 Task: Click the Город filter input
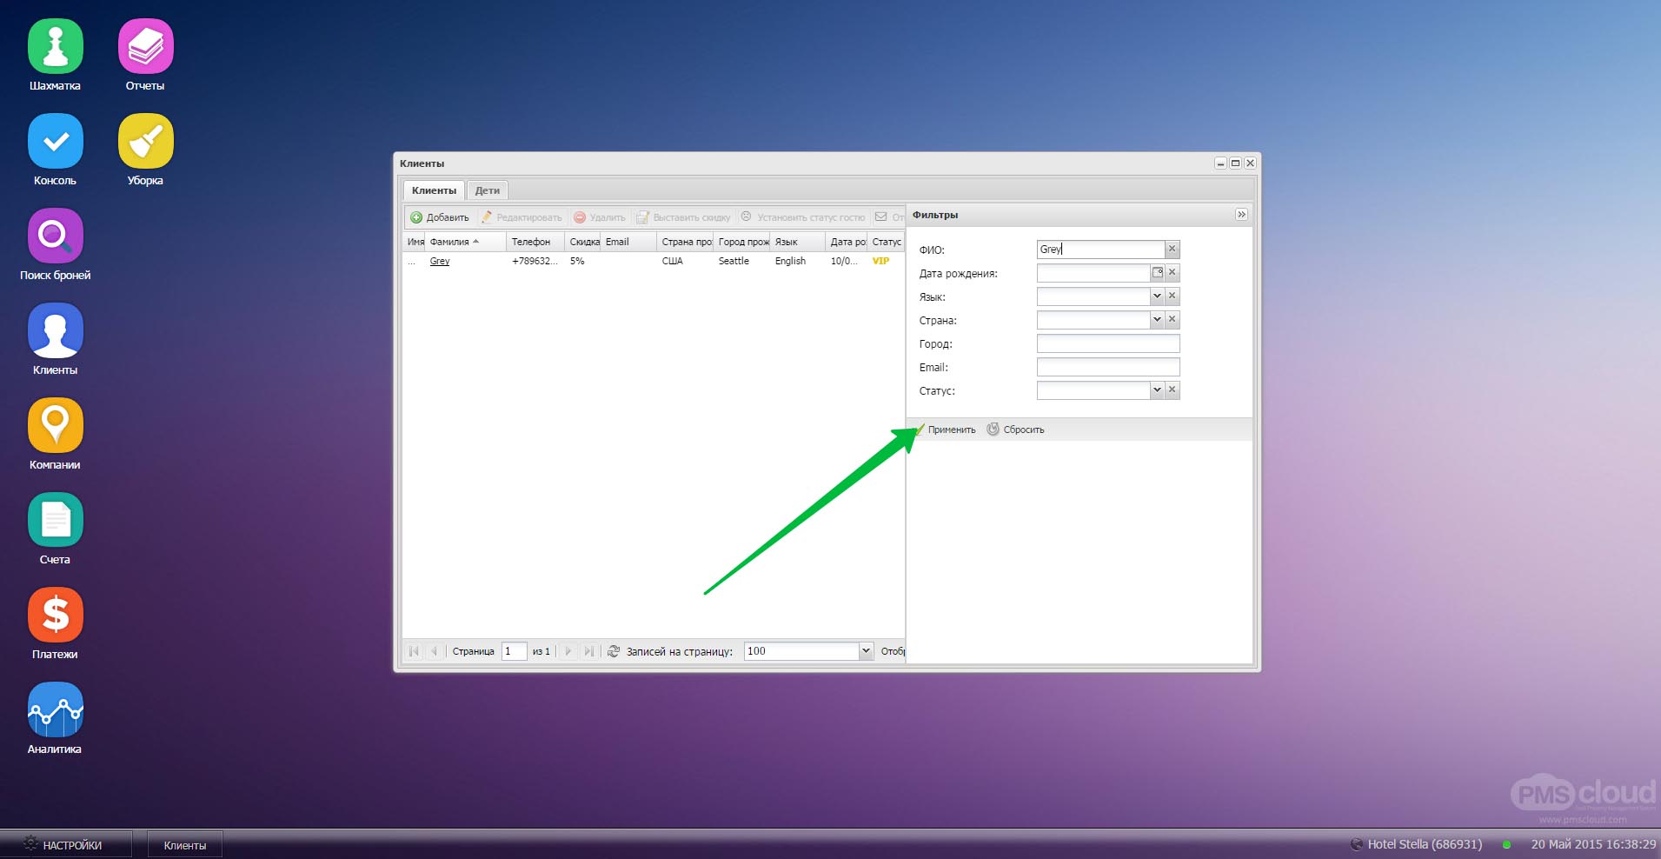1108,343
